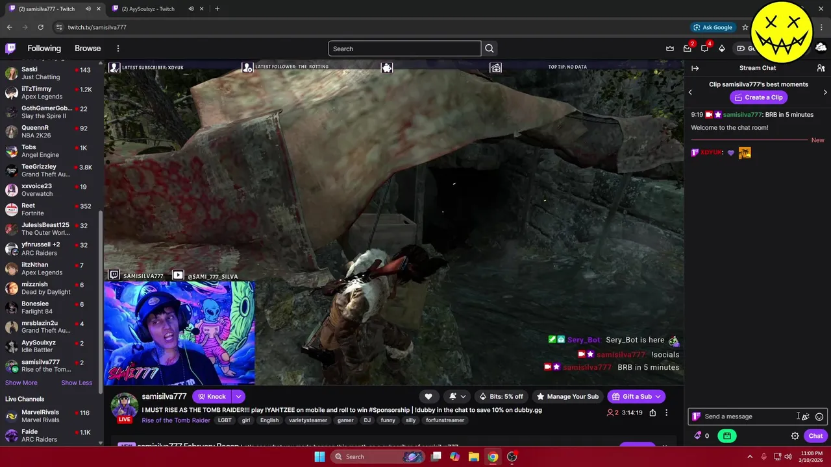Go to previous chat highlight card
831x467 pixels.
click(x=690, y=92)
